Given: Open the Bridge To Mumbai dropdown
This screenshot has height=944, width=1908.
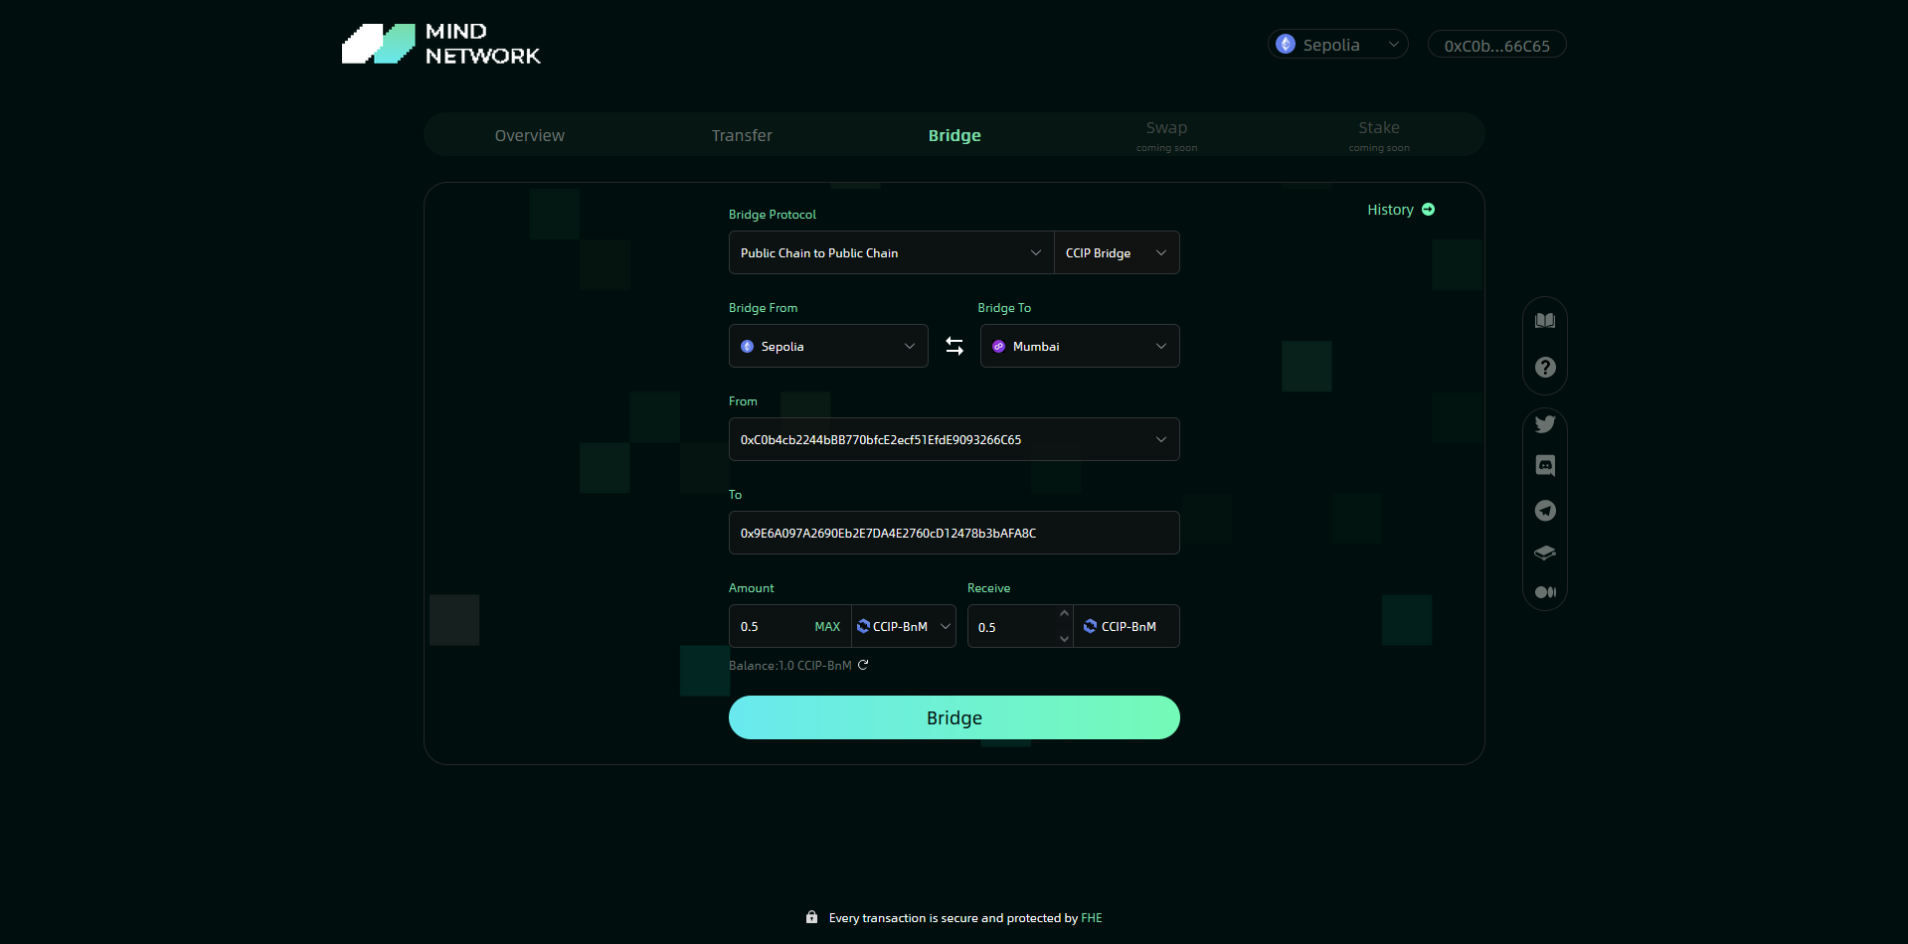Looking at the screenshot, I should coord(1079,346).
